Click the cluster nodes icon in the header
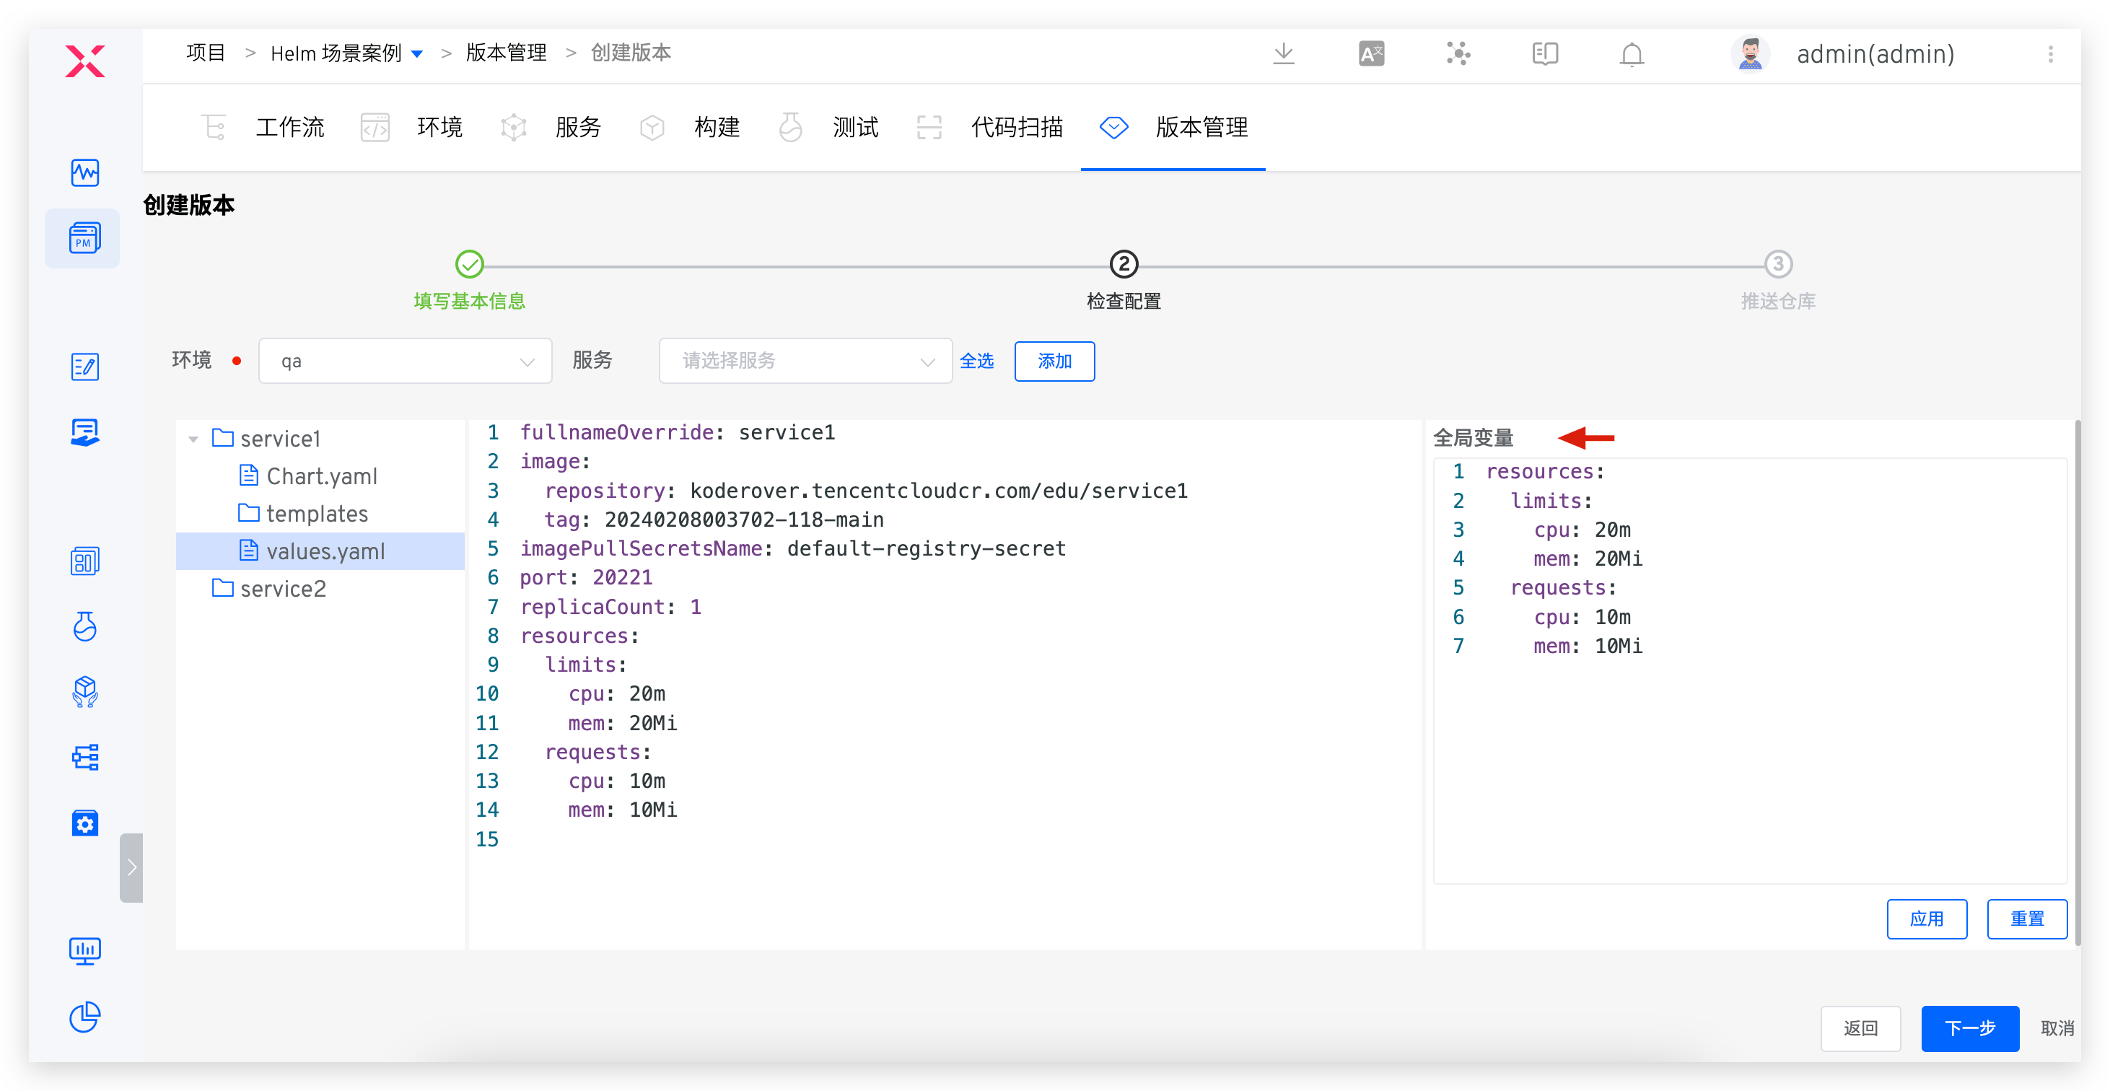2110x1091 pixels. pos(1458,54)
